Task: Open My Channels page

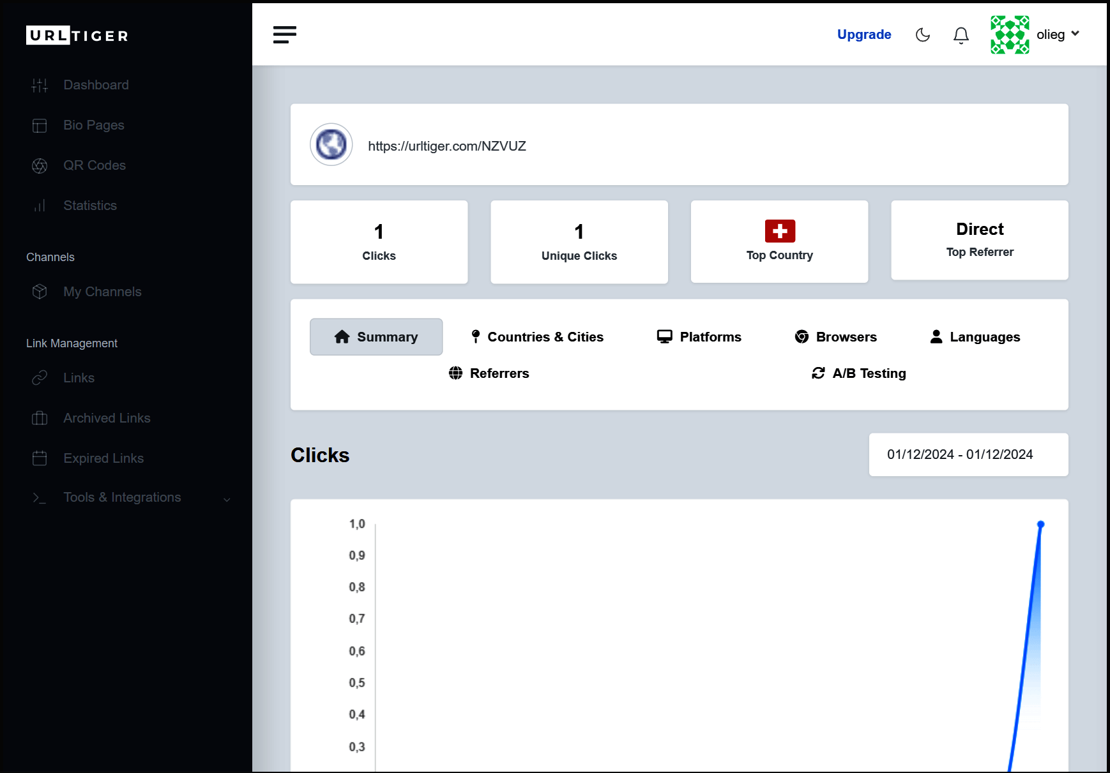Action: (102, 292)
